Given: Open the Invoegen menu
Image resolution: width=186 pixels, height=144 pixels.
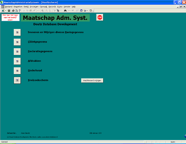Looking at the screenshot, I should (x=34, y=7).
